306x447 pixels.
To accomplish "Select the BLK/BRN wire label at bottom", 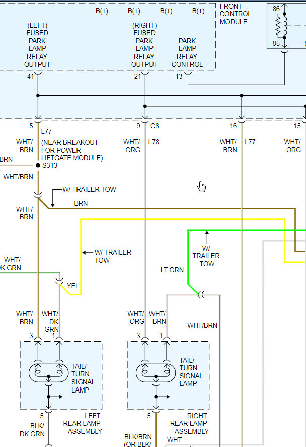I will pyautogui.click(x=138, y=437).
